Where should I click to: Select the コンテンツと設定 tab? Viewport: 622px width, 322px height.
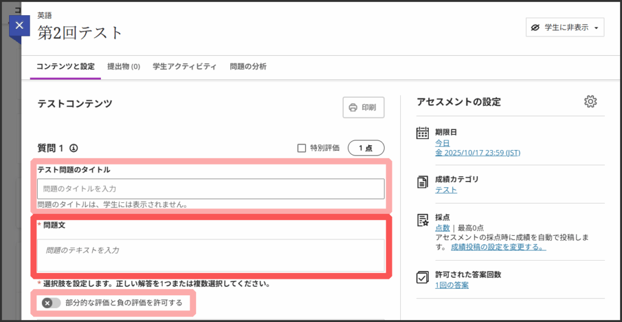pos(65,66)
